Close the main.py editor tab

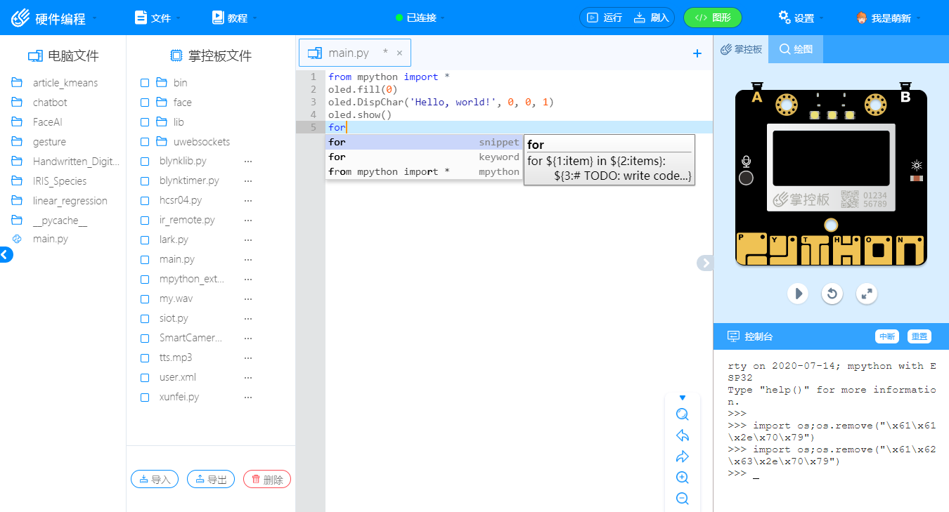pyautogui.click(x=399, y=53)
